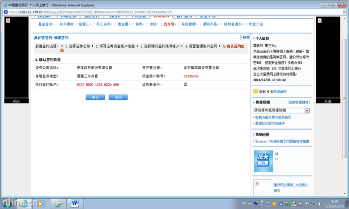
Task: Open the Windows Start orb
Action: pyautogui.click(x=7, y=203)
